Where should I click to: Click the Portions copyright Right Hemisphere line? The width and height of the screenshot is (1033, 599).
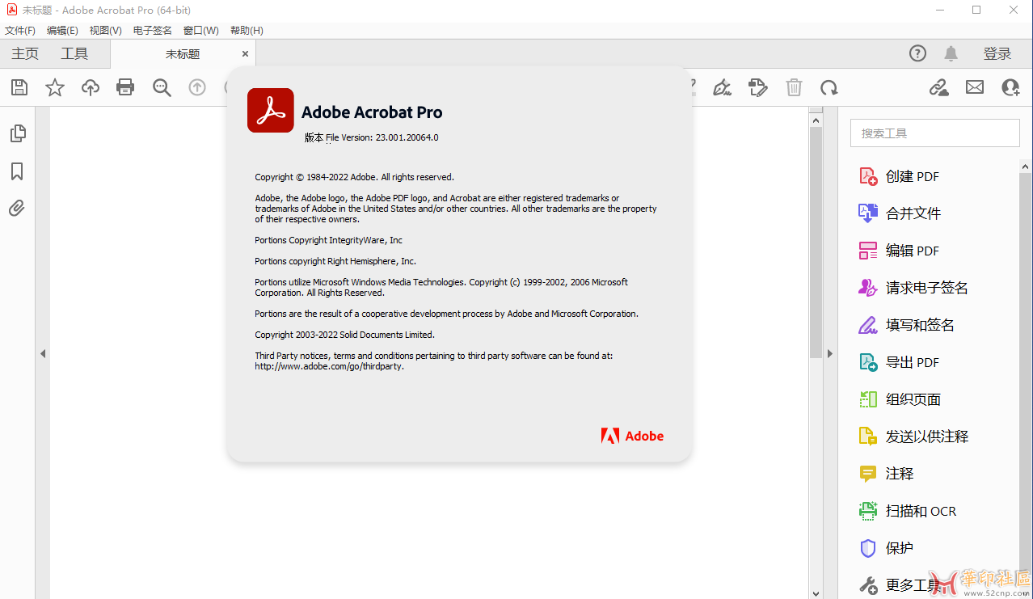point(335,261)
